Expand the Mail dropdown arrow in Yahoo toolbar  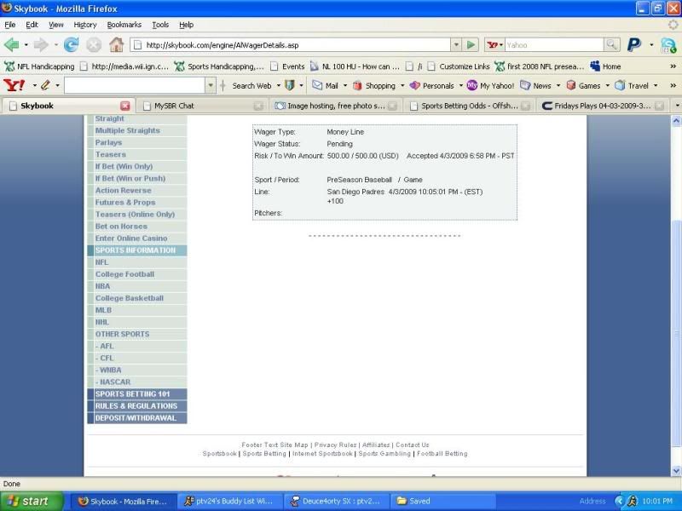tap(345, 86)
